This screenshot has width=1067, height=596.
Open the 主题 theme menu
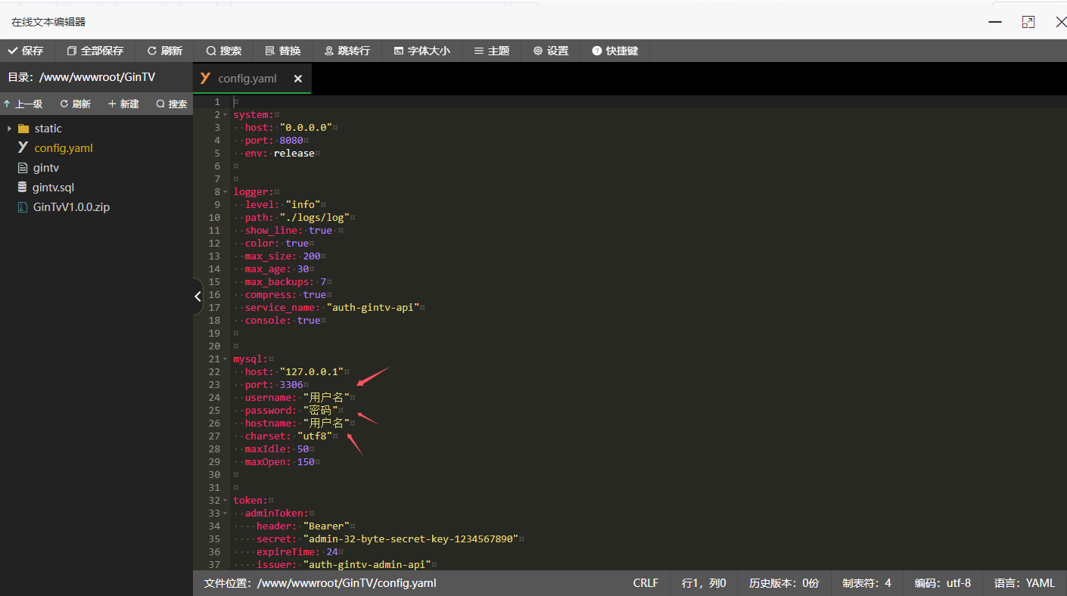(x=492, y=51)
